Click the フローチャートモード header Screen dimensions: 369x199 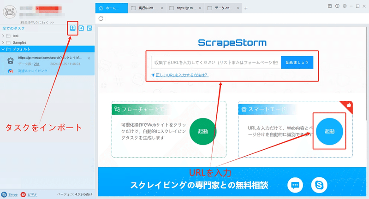coord(142,109)
